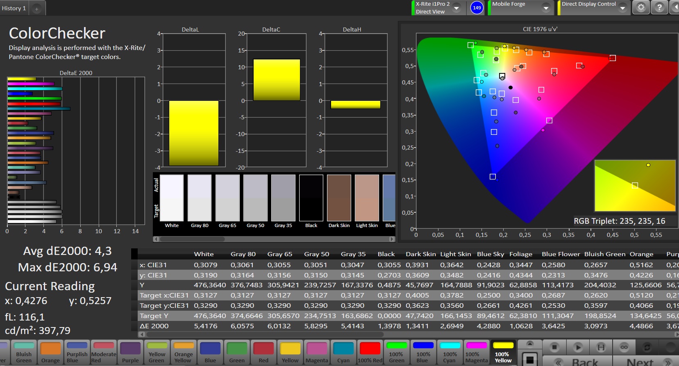This screenshot has height=366, width=679.
Task: Click the White actual/target swatch
Action: point(172,198)
